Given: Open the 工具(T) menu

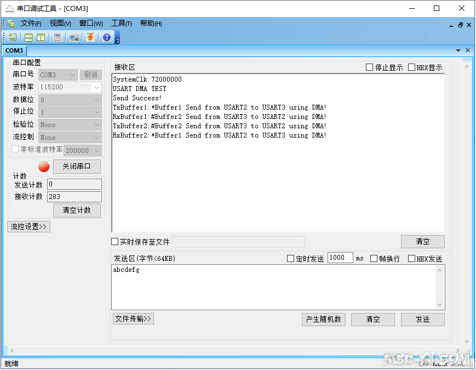Looking at the screenshot, I should [x=122, y=24].
